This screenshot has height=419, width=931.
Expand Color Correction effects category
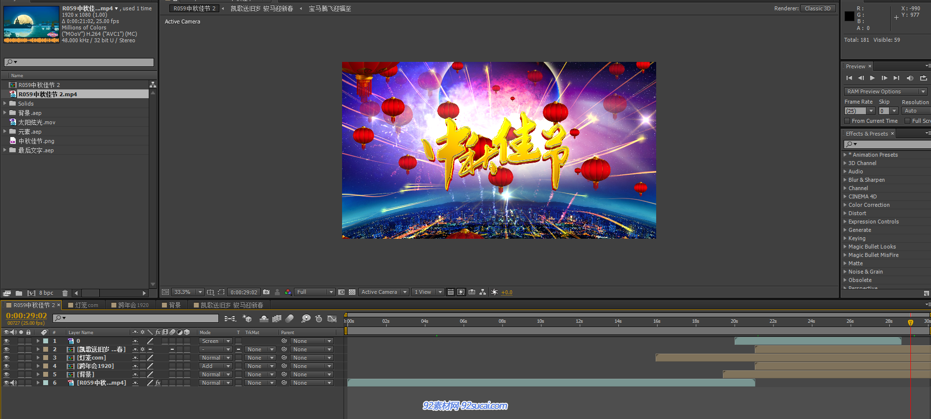click(x=845, y=205)
